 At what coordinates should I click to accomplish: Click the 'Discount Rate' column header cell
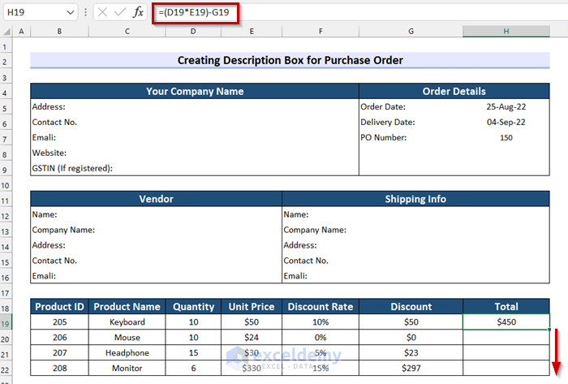(321, 307)
